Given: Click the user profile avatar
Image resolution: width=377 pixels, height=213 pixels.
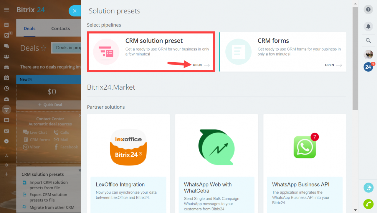Looking at the screenshot, I should pos(368,54).
